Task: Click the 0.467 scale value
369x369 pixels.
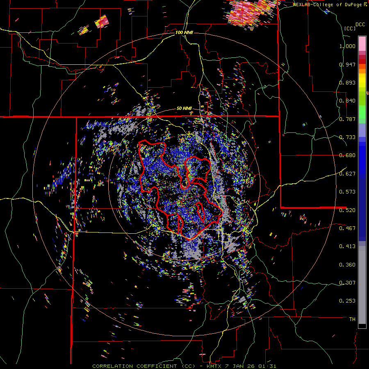Action: coord(347,228)
